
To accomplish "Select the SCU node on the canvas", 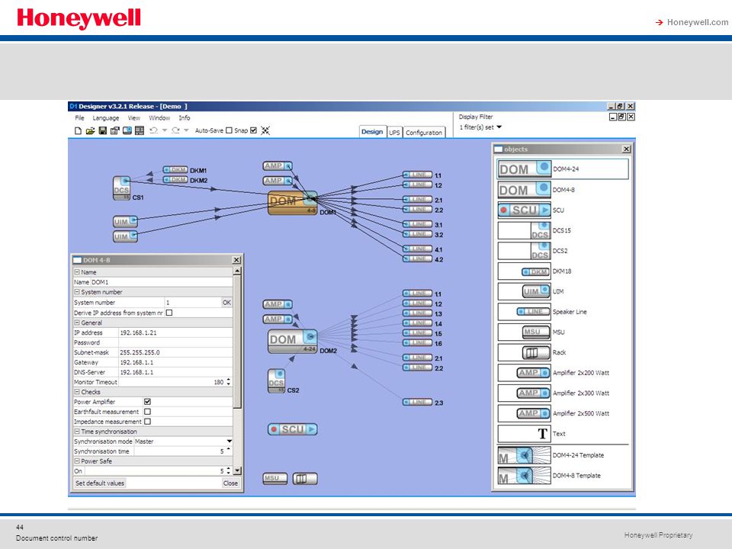I will pos(293,429).
